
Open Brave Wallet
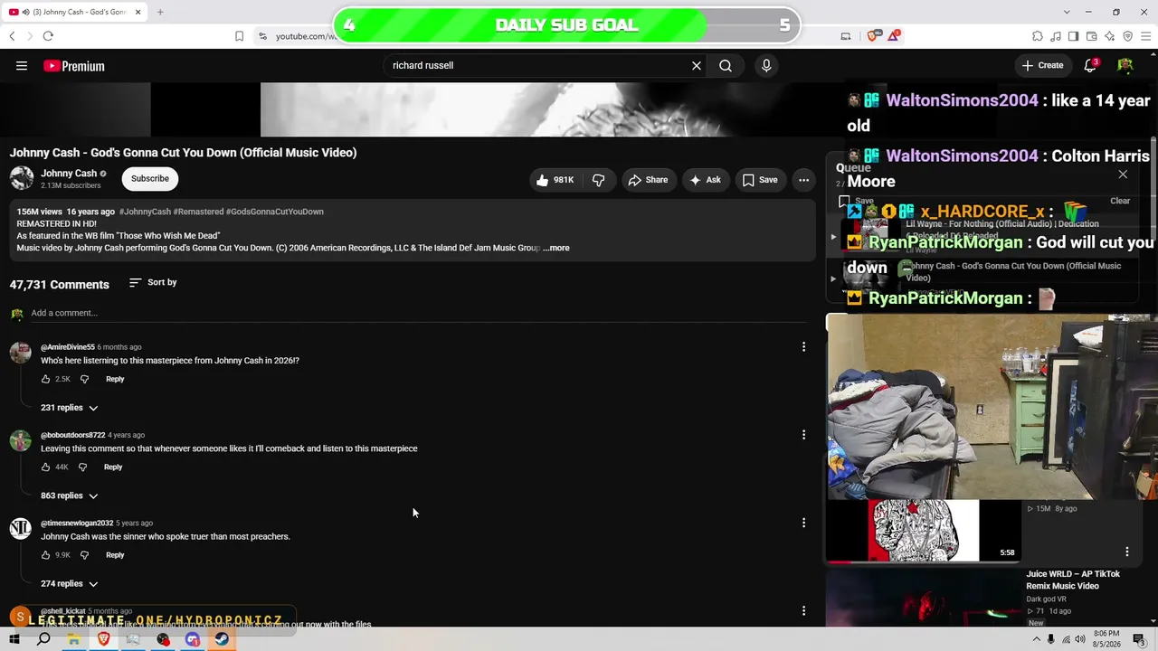[x=1092, y=36]
